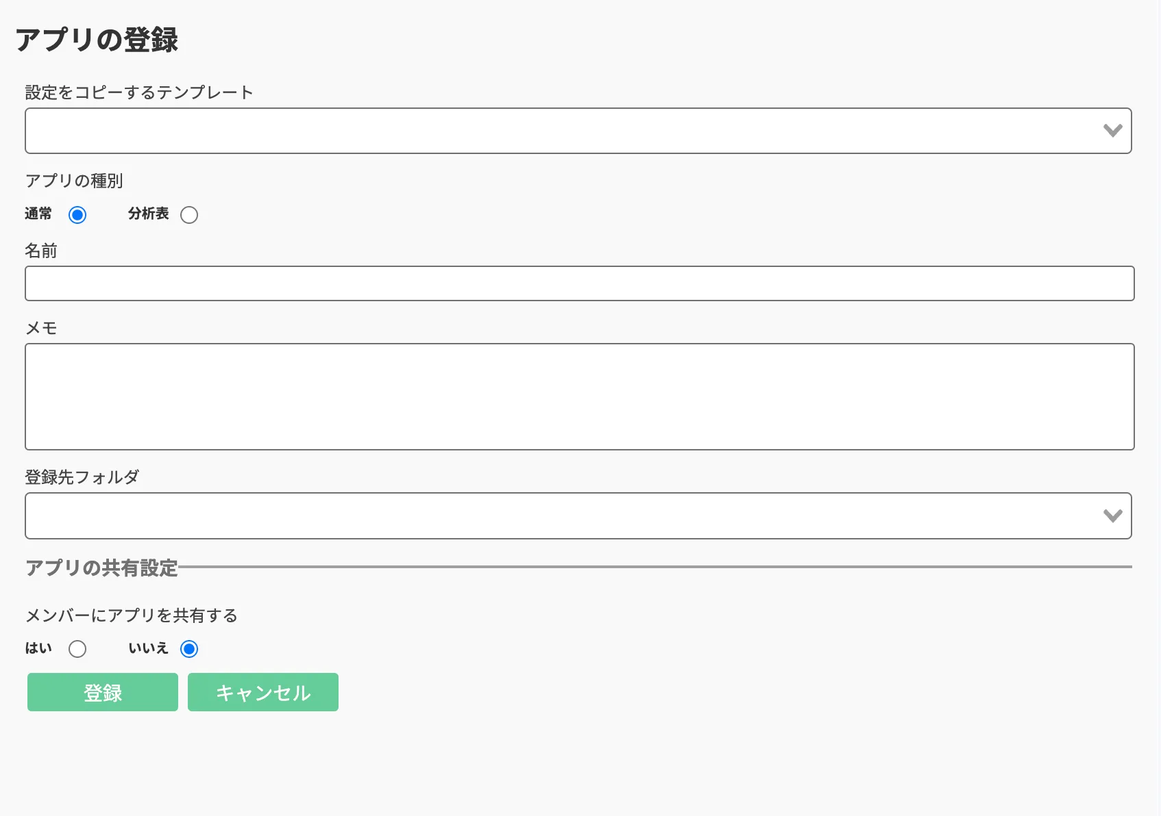The height and width of the screenshot is (816, 1161).
Task: Click the 名前 text input field
Action: click(579, 283)
